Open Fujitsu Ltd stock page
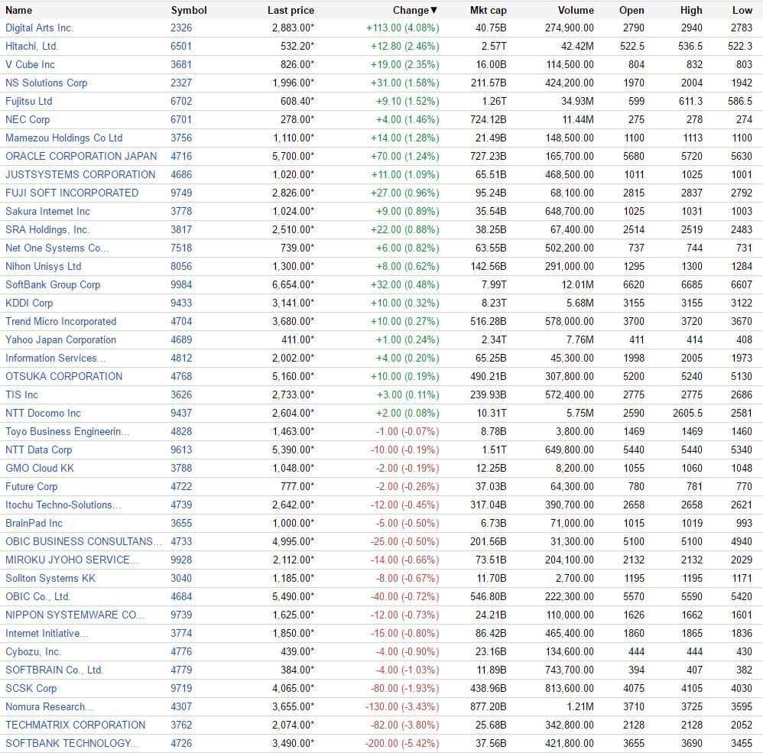 click(29, 101)
